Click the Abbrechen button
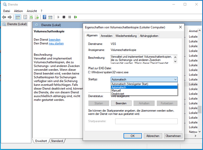This screenshot has height=150, width=203. 153,136
